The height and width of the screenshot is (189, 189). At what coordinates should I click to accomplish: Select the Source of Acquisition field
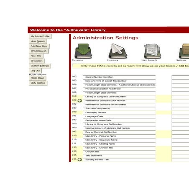119,109
